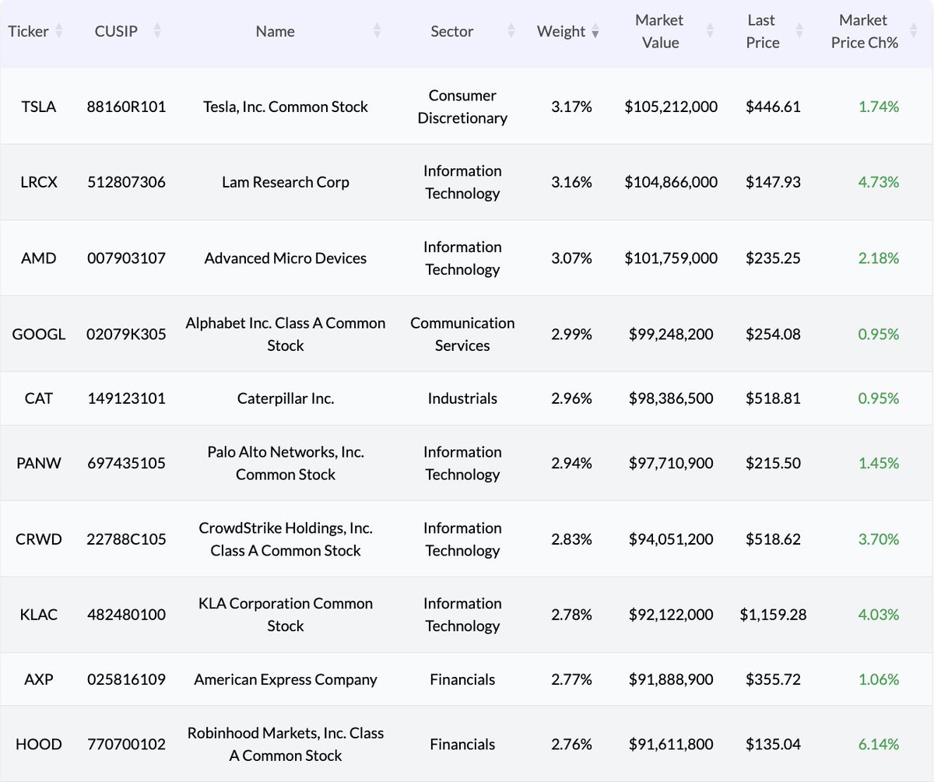Click sort arrows beside Sector header
Viewport: 934px width, 782px height.
point(511,32)
